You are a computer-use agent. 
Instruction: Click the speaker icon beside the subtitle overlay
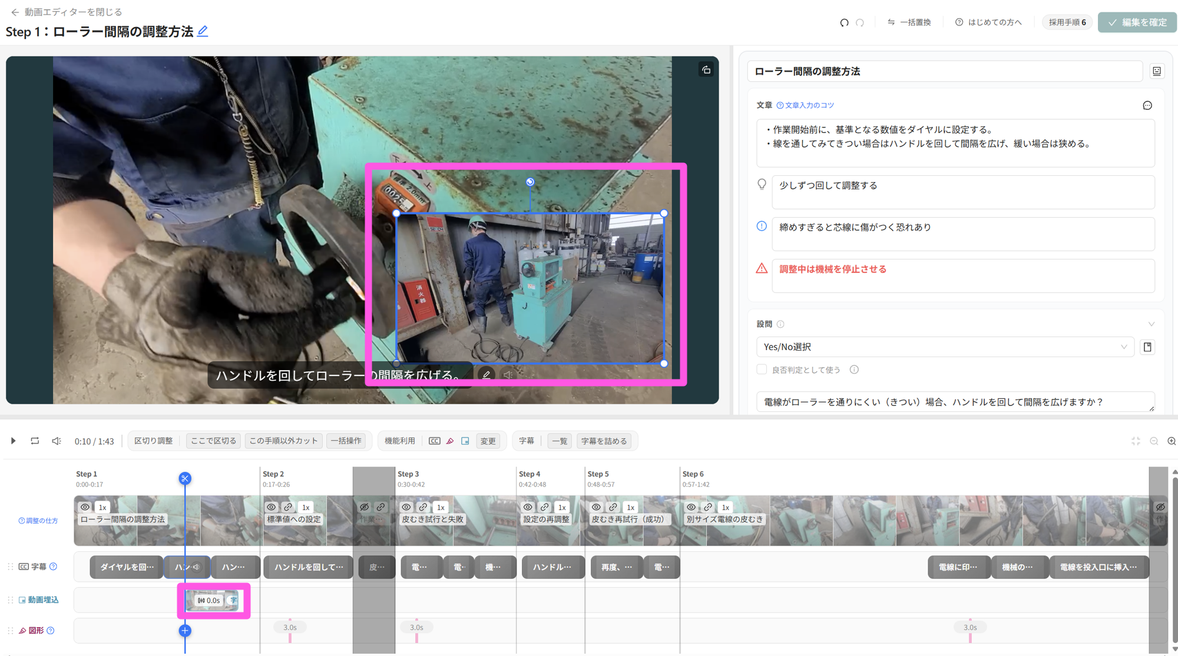[508, 375]
